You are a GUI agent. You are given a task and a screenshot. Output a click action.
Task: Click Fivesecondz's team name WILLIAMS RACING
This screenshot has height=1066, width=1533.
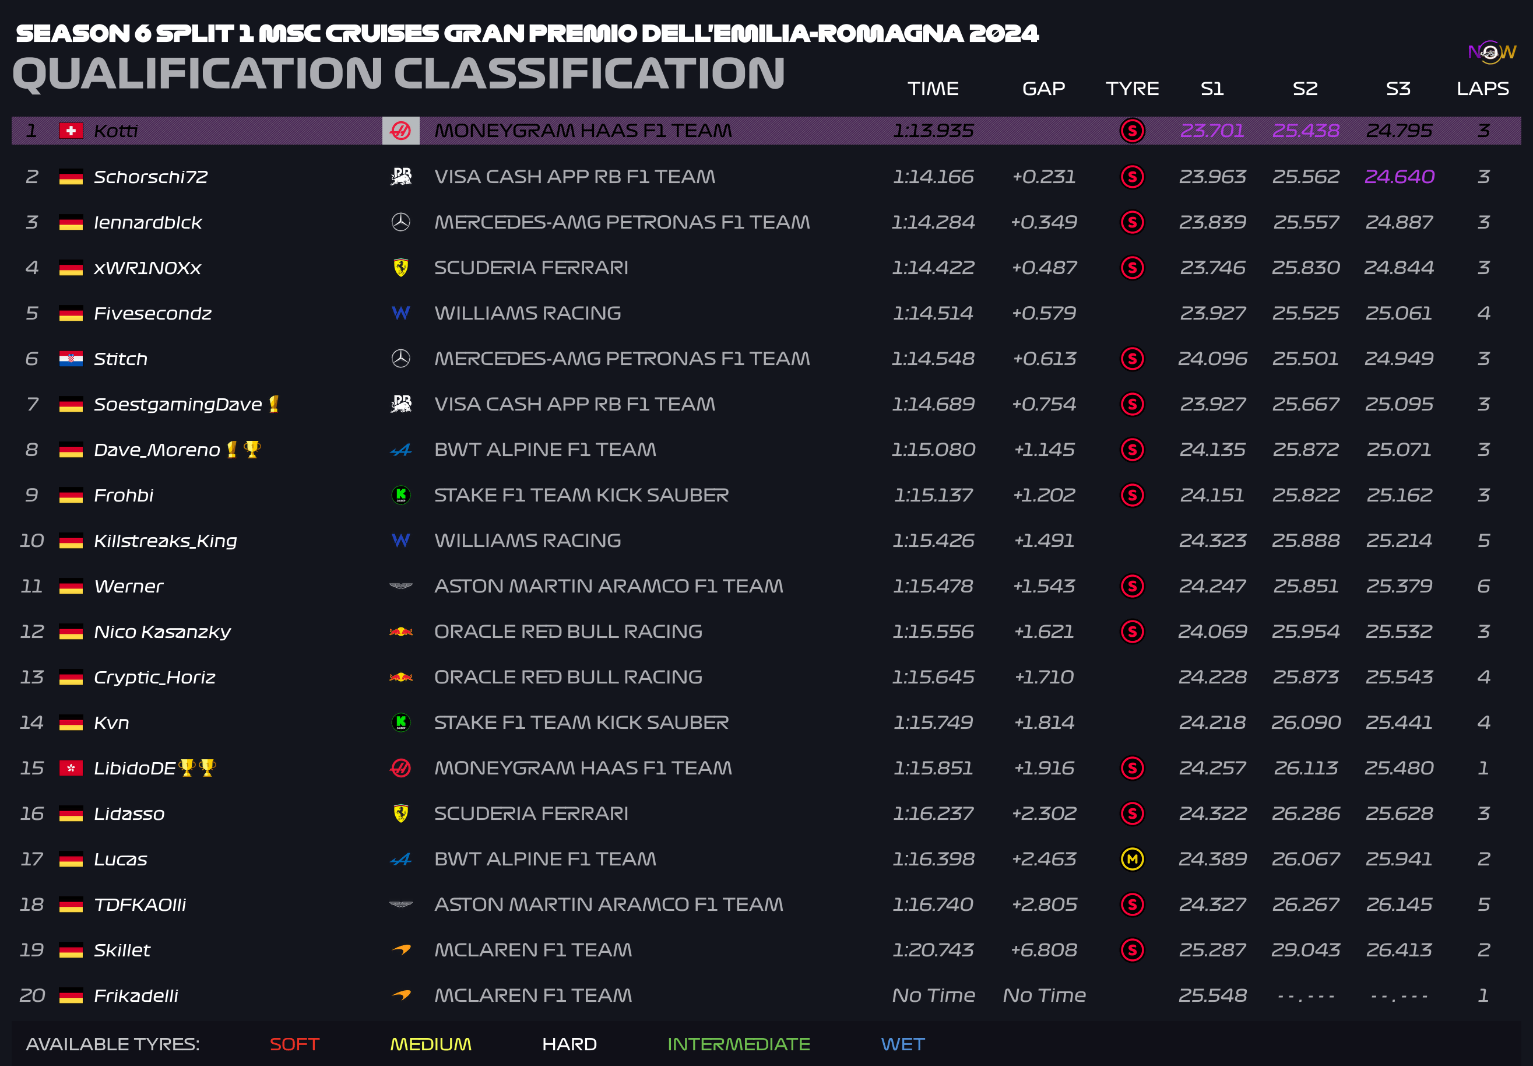tap(528, 313)
